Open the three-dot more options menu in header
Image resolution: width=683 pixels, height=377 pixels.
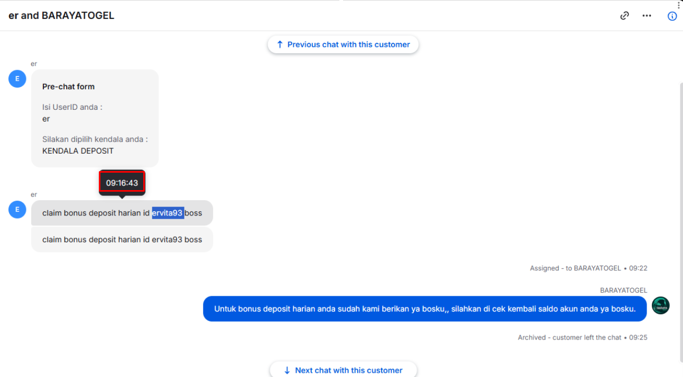(647, 16)
